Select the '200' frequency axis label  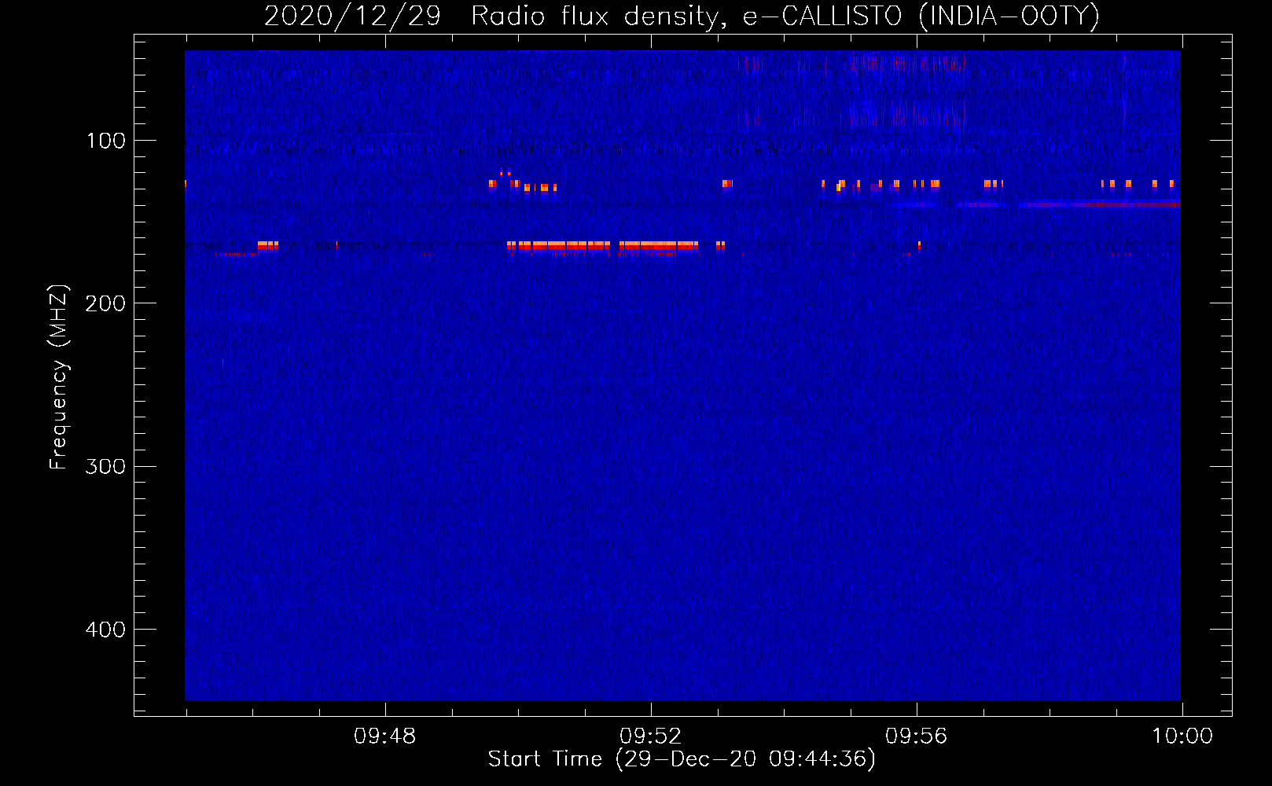(105, 304)
